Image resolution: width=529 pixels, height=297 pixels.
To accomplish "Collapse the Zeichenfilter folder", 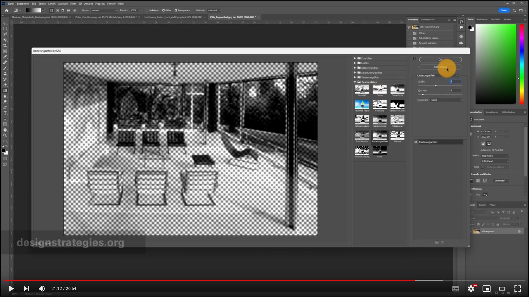I will 355,82.
